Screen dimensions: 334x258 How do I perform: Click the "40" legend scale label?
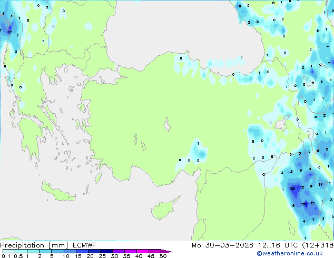click(139, 256)
